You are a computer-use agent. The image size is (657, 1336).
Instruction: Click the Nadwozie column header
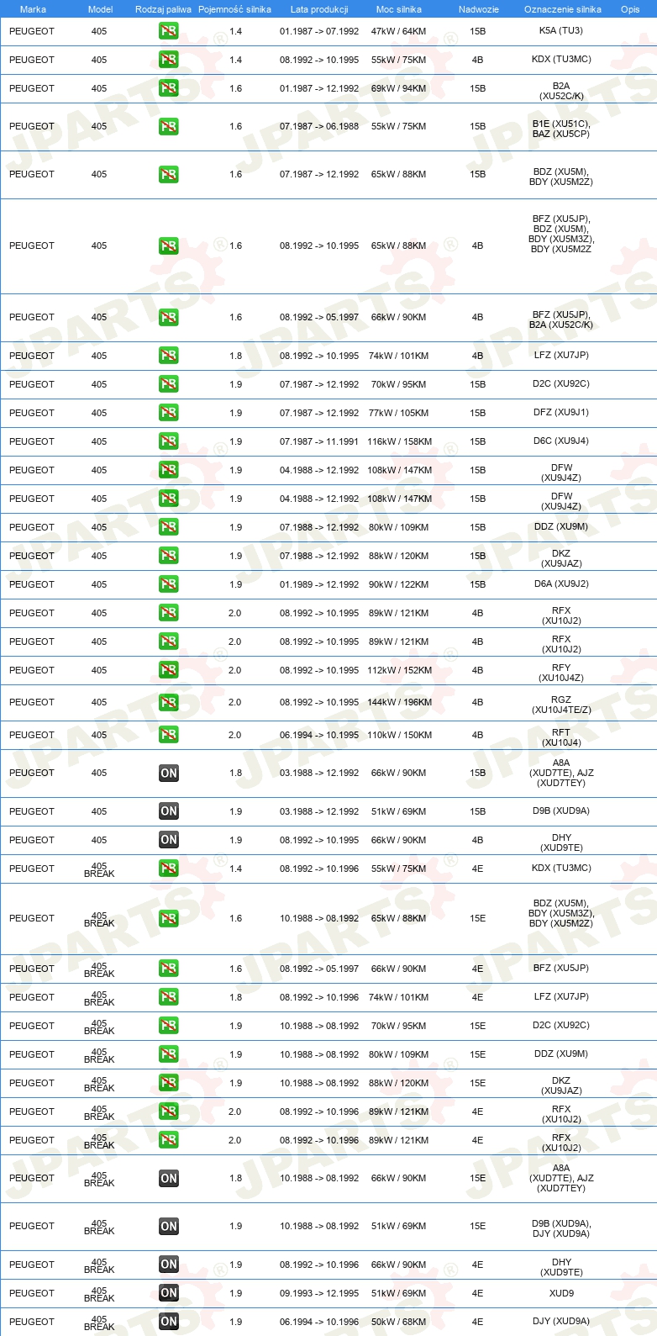click(479, 9)
